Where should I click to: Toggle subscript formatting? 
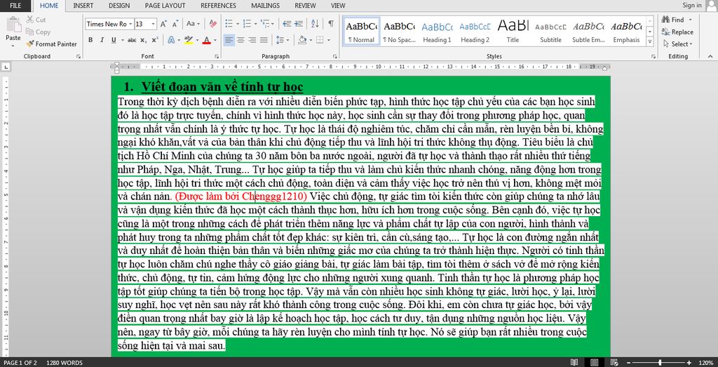click(x=143, y=40)
